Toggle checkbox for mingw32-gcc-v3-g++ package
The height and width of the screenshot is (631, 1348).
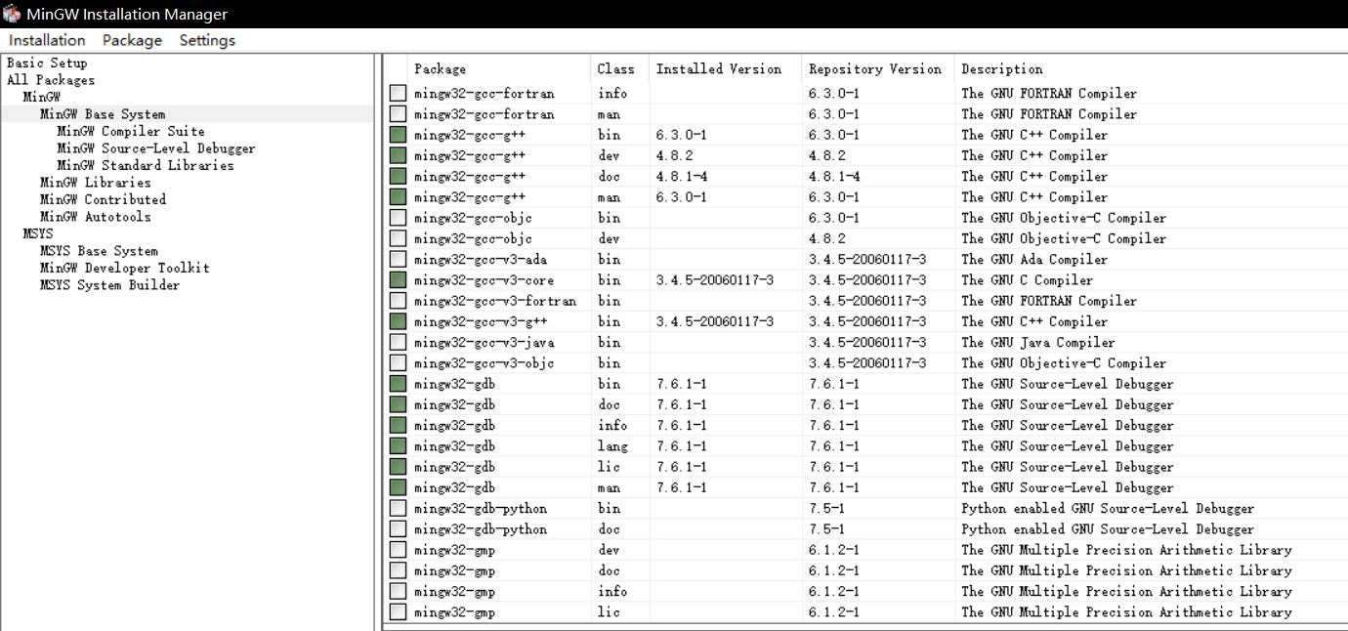click(x=398, y=321)
